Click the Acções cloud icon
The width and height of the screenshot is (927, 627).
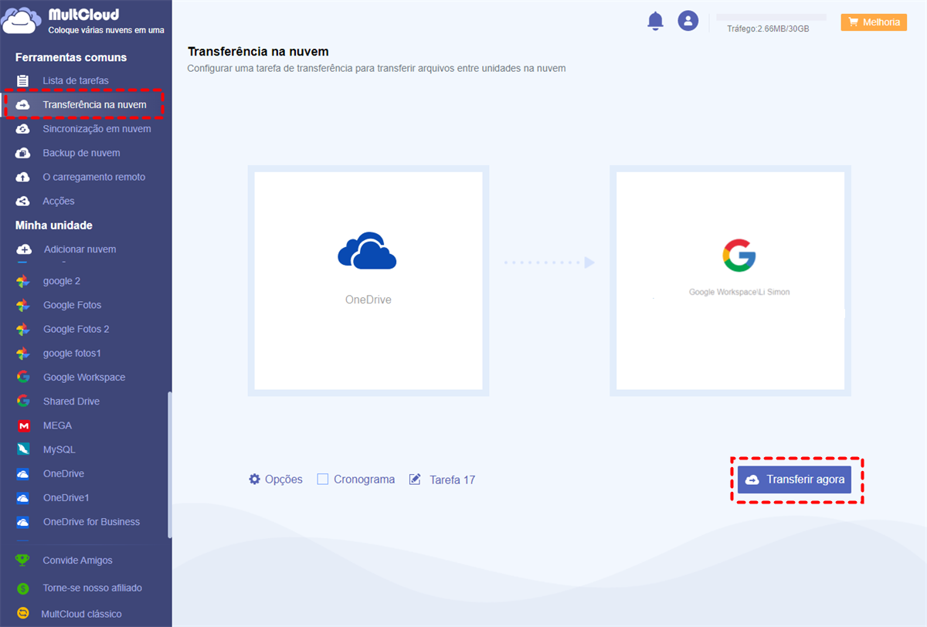tap(23, 201)
